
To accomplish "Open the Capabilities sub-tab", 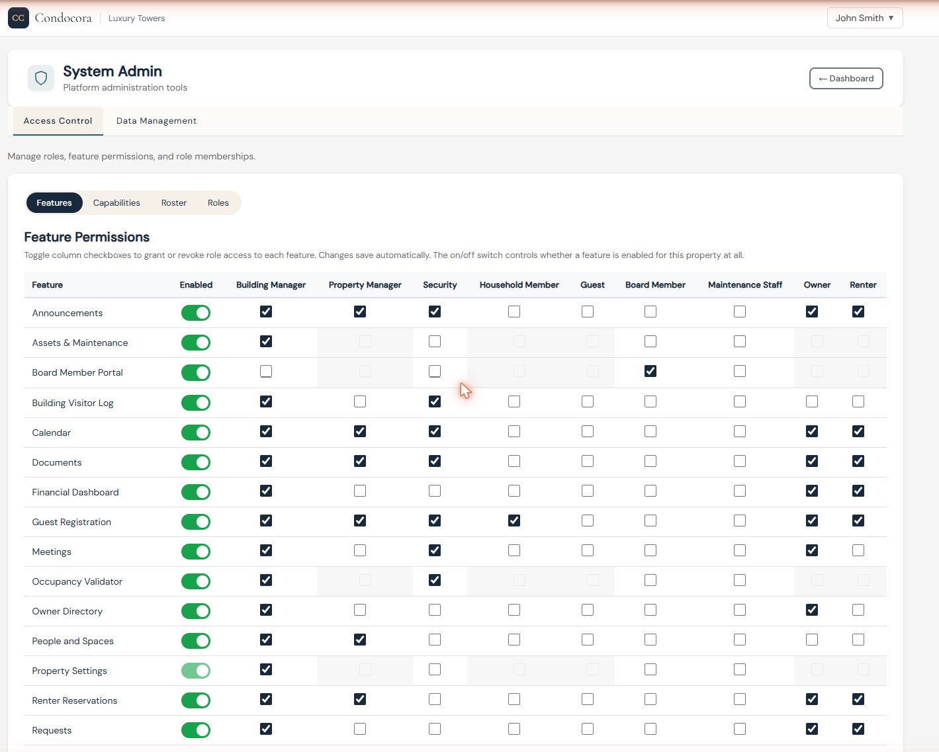I will 116,203.
